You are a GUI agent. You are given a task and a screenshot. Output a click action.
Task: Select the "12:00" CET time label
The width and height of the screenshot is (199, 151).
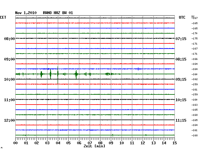pos(9,120)
